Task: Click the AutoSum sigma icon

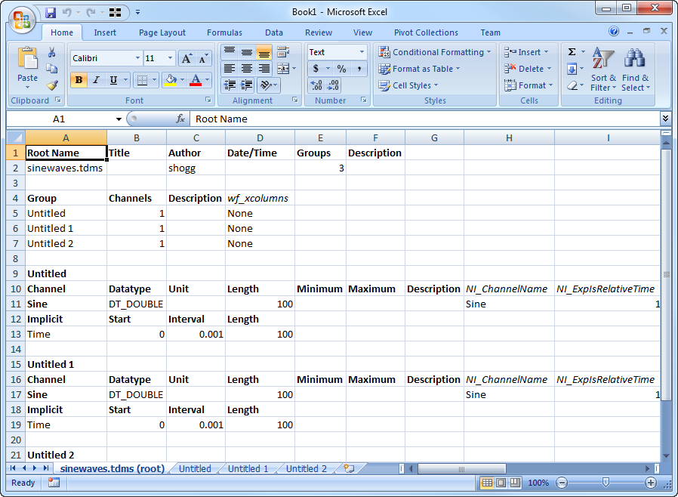Action: 572,52
